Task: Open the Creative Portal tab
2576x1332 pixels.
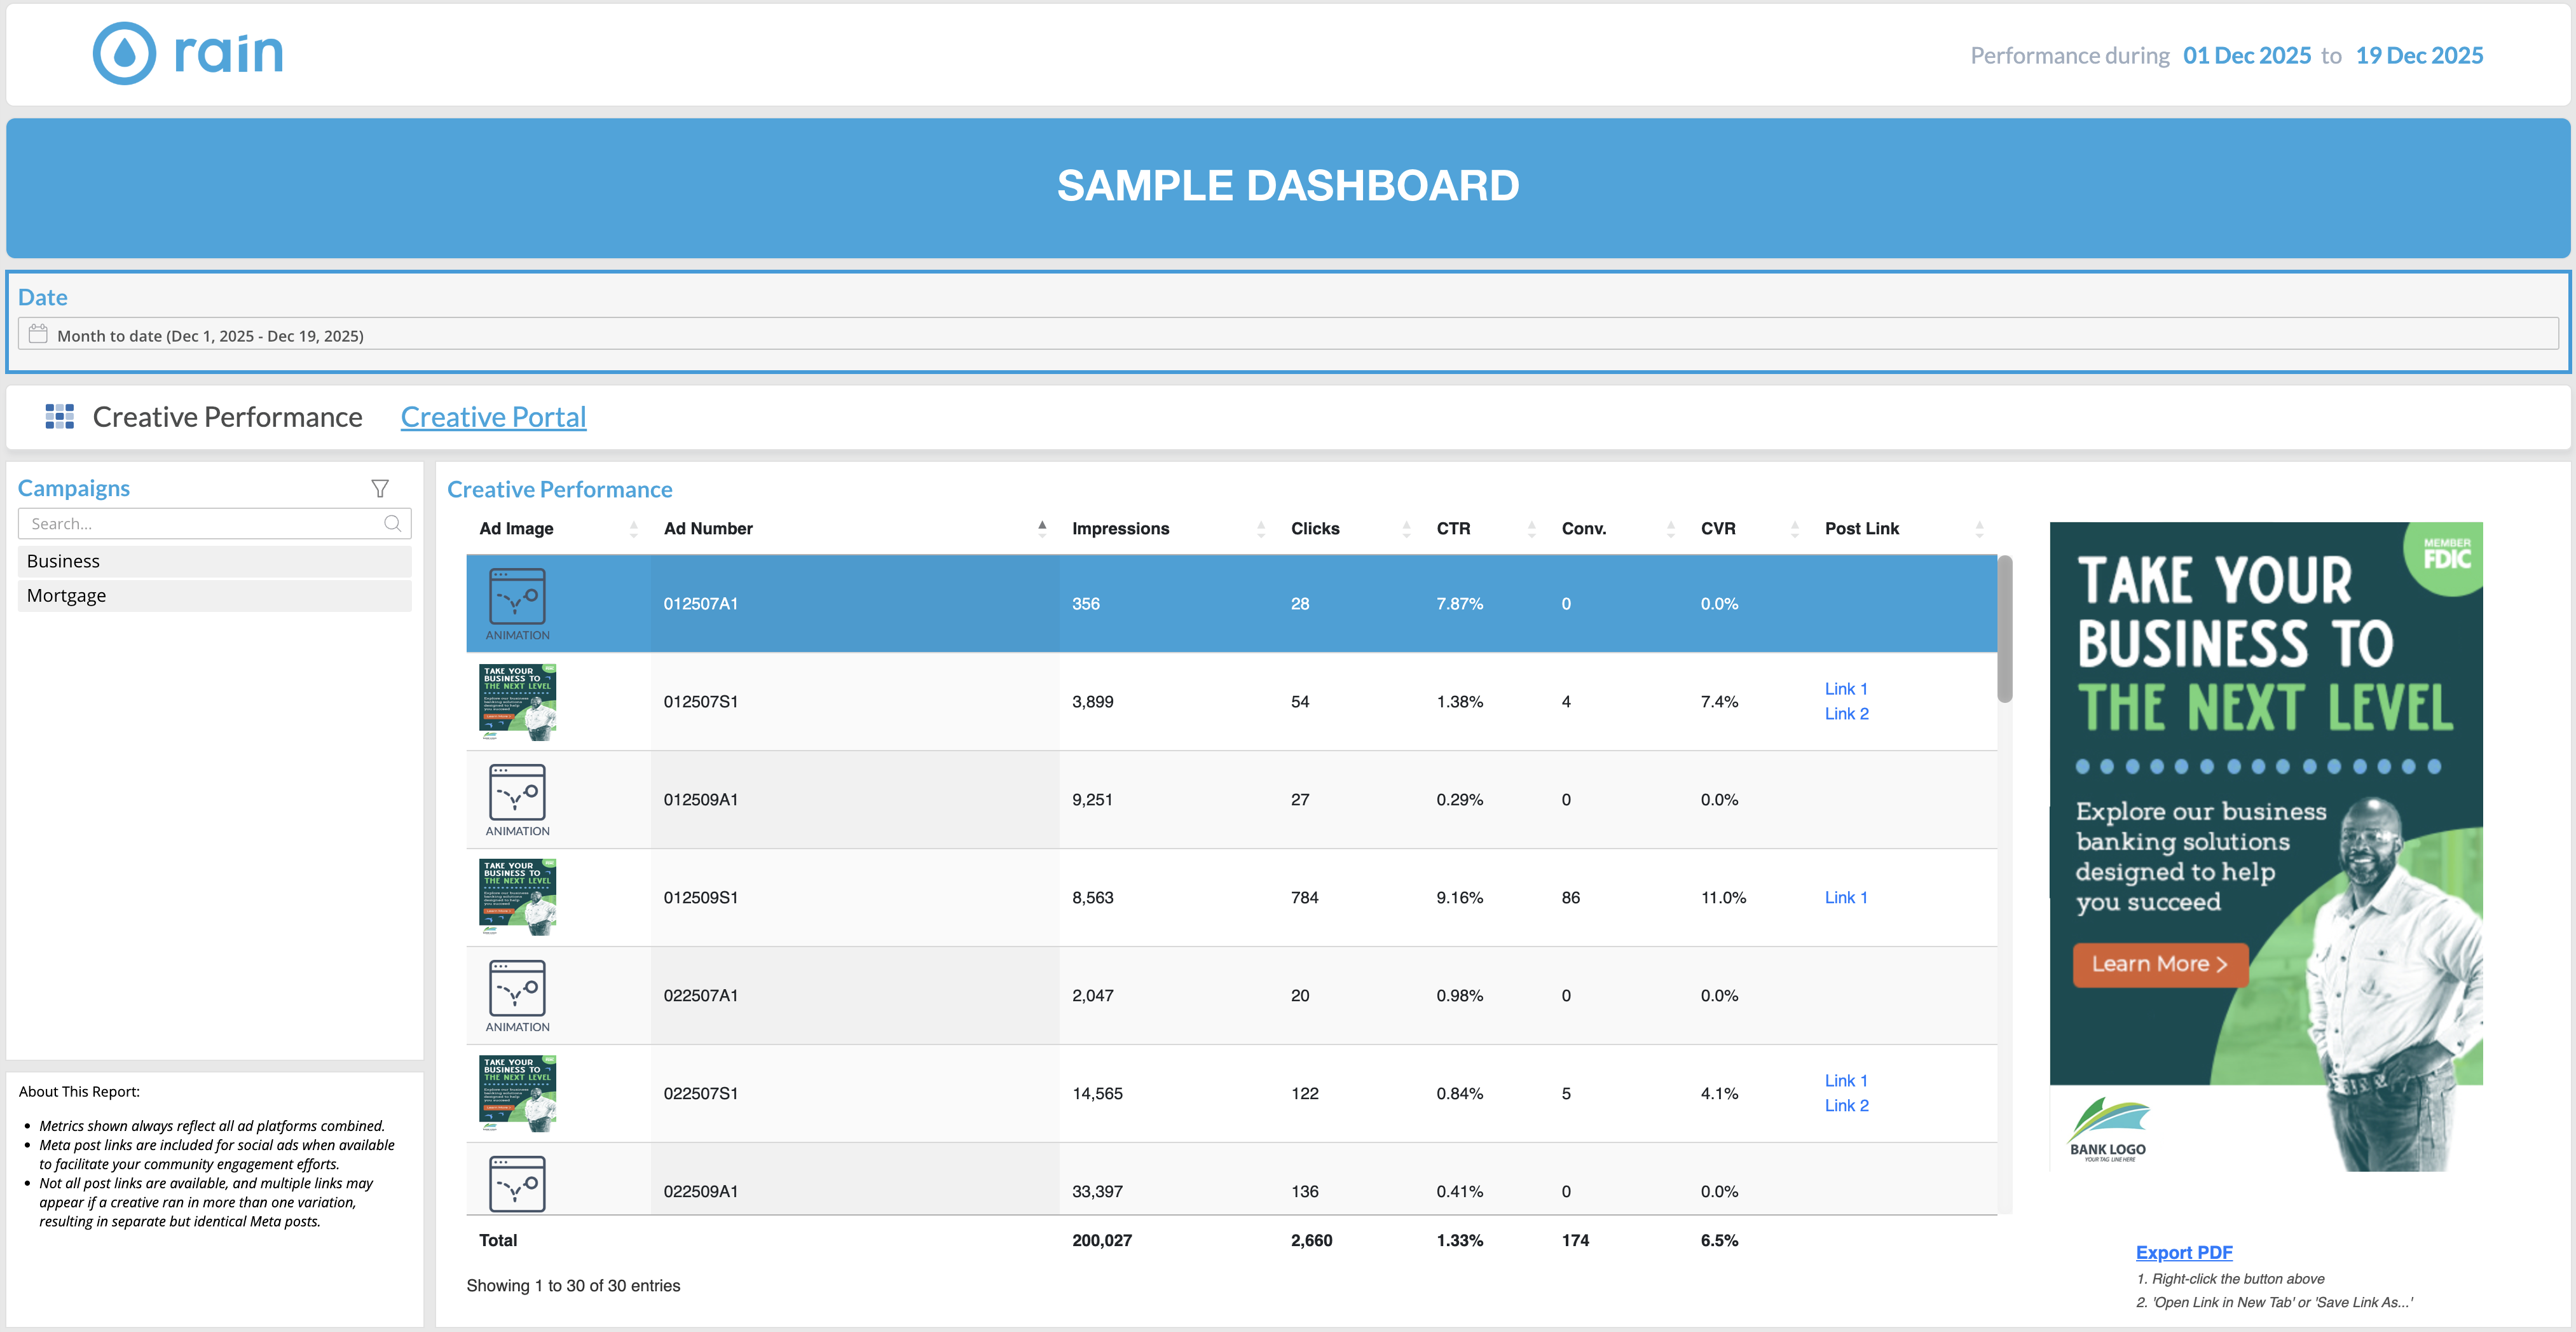Action: [x=493, y=416]
